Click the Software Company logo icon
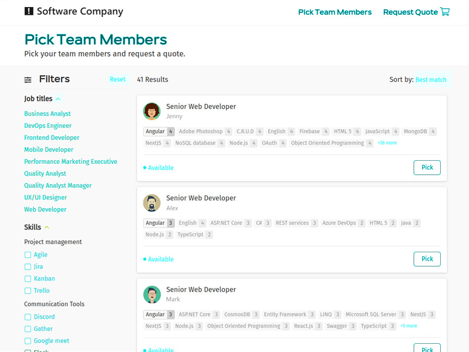Screen dimensions: 469x352 29,11
